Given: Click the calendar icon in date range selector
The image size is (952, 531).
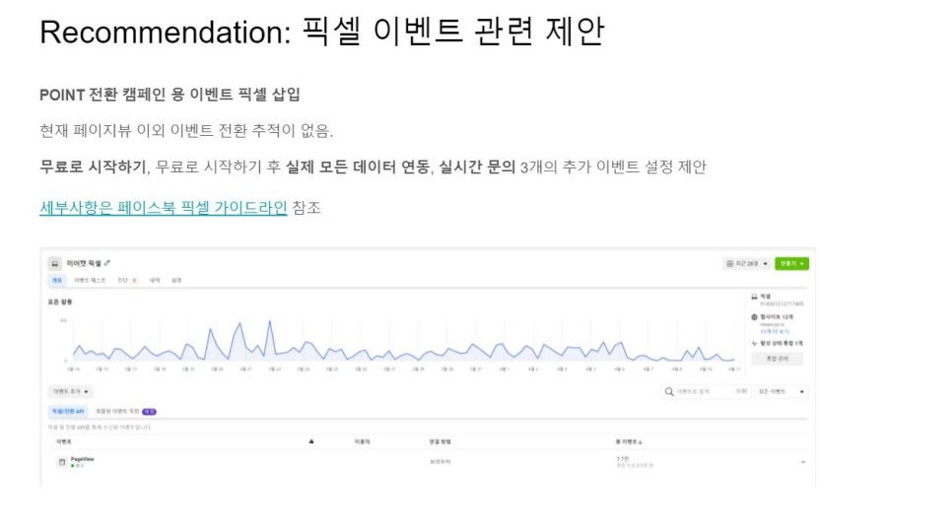Looking at the screenshot, I should tap(729, 263).
